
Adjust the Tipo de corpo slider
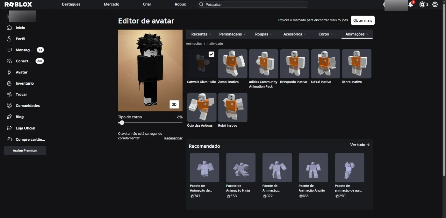click(122, 123)
